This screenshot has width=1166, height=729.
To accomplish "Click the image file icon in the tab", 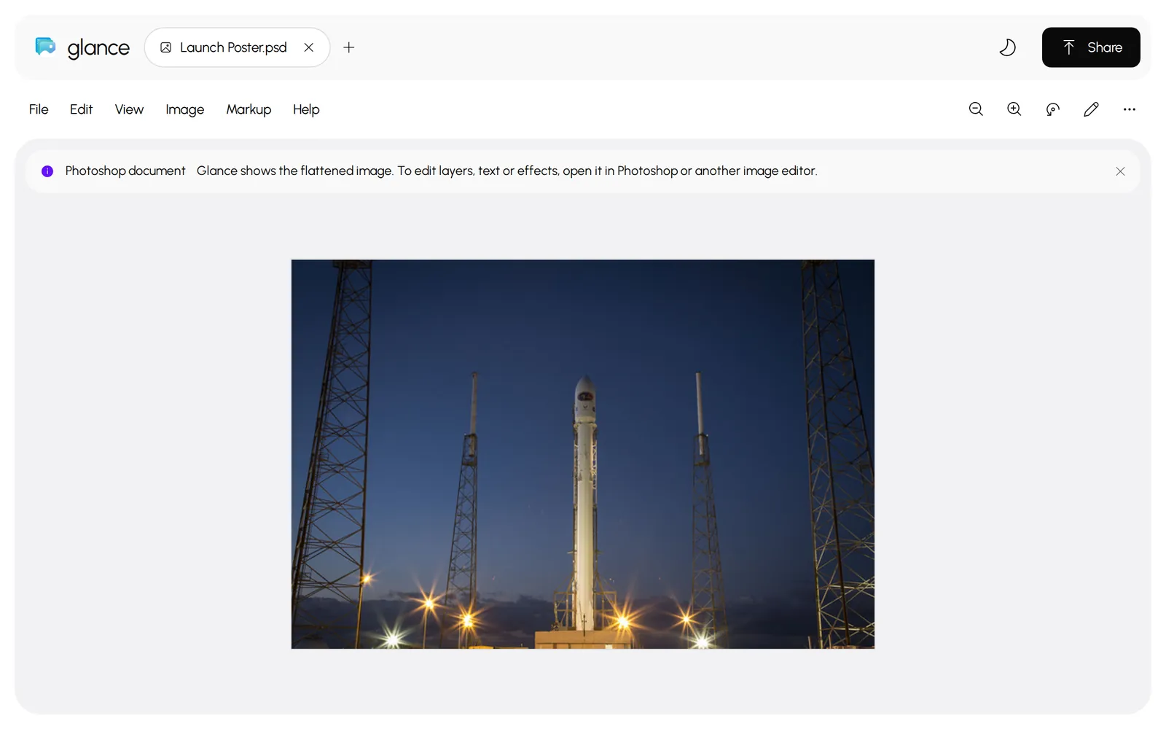I will coord(166,47).
